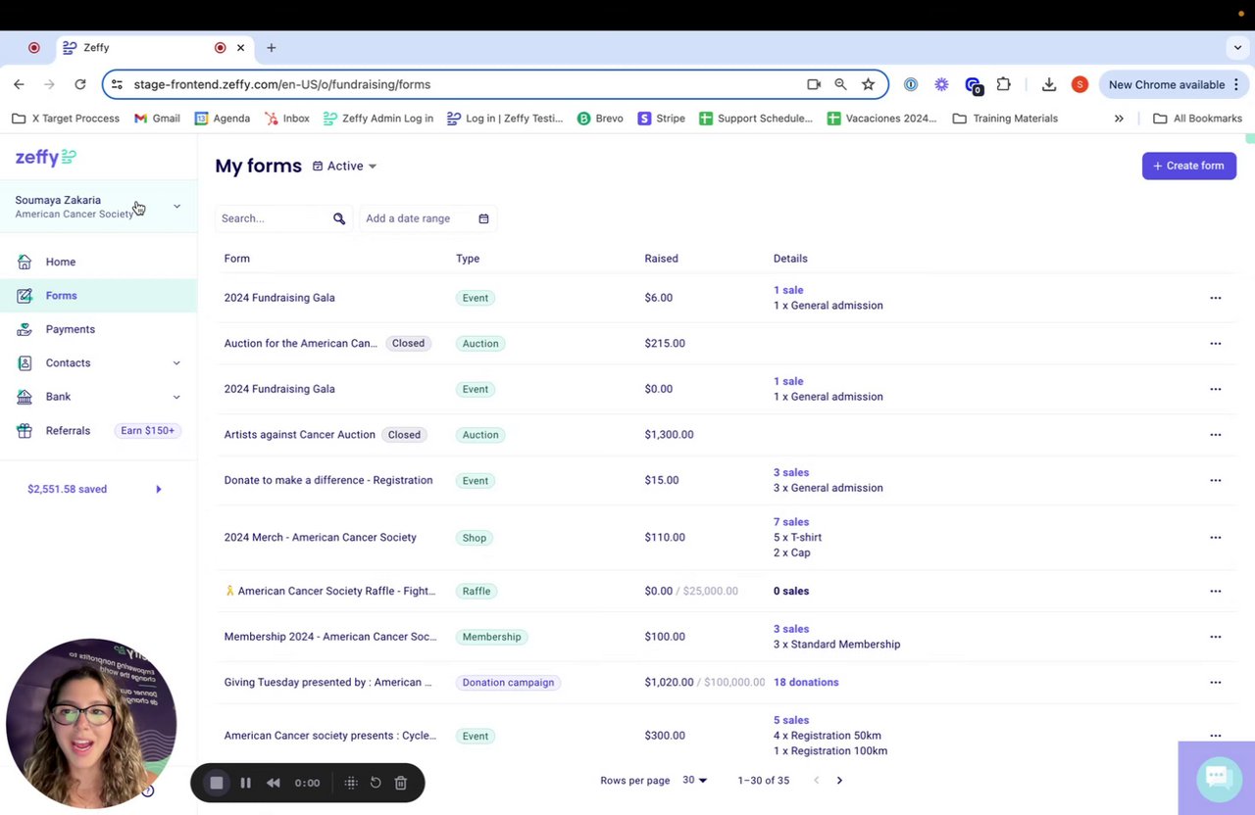Click the Payments sidebar icon
Viewport: 1255px width, 815px height.
pos(25,329)
